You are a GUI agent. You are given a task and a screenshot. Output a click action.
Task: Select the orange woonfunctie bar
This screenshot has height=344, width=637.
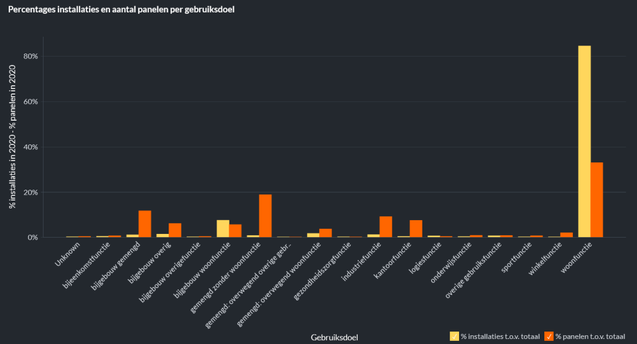pyautogui.click(x=597, y=200)
